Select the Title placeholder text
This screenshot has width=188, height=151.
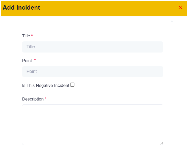31,47
